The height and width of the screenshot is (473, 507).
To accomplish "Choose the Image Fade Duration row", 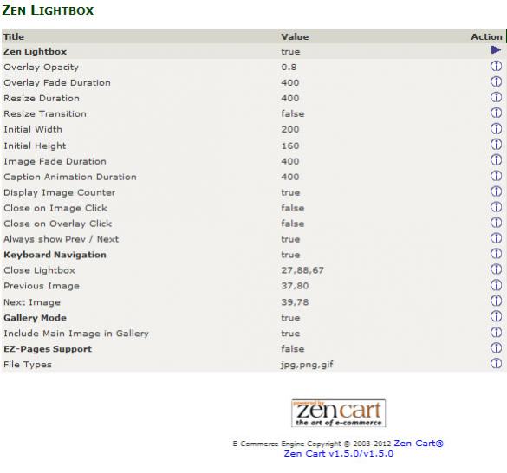I will tap(253, 161).
